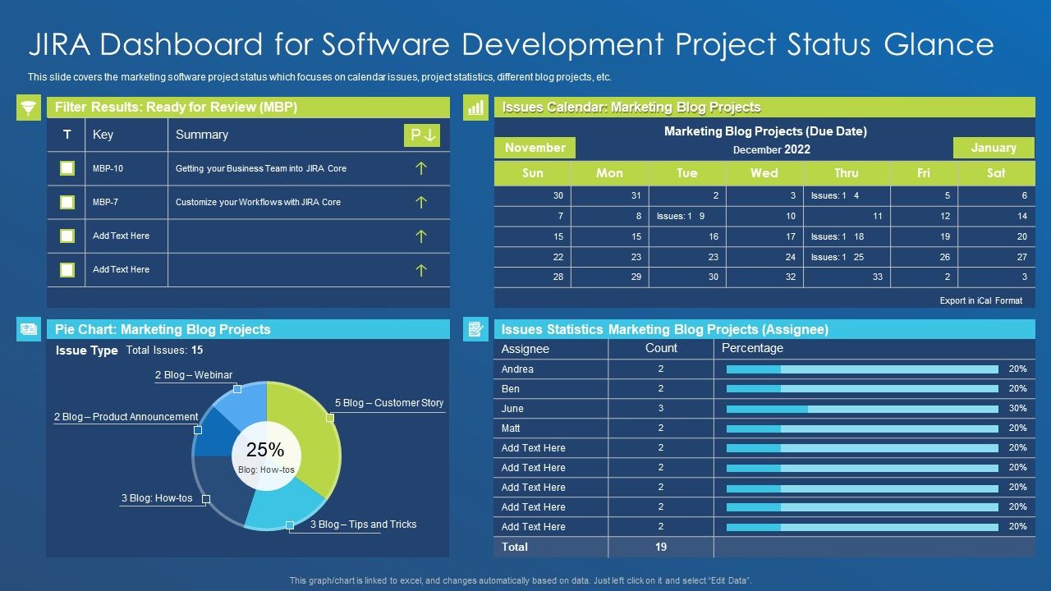
Task: Click the up arrow in the last Add Text Here row
Action: tap(420, 268)
